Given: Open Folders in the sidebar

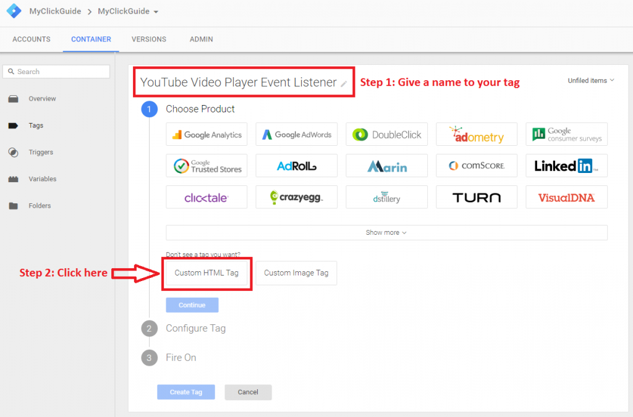Looking at the screenshot, I should [40, 206].
